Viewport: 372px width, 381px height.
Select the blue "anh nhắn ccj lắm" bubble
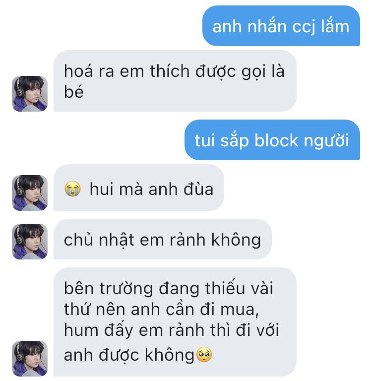click(x=281, y=26)
